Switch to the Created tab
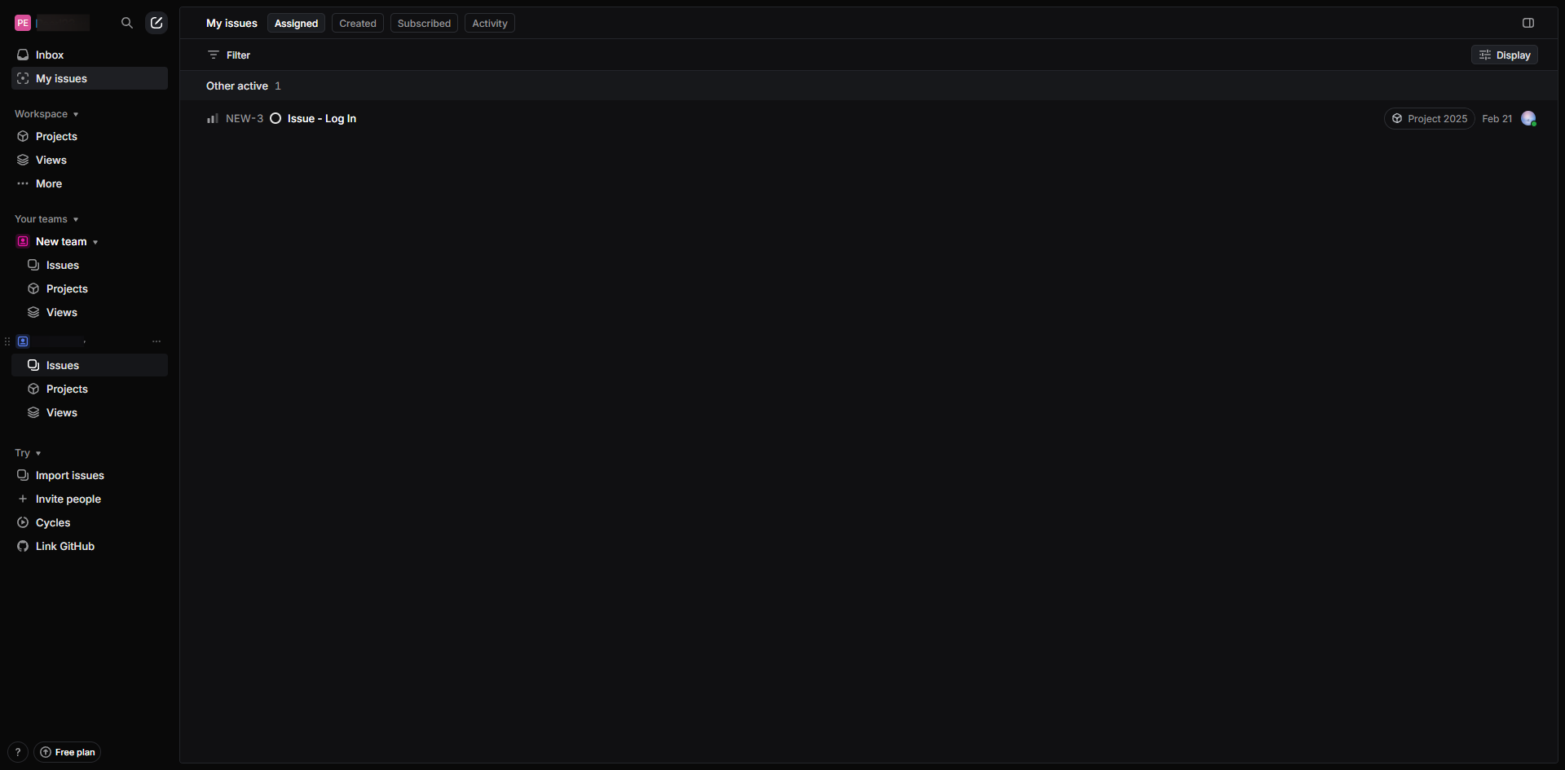1565x770 pixels. (x=358, y=23)
